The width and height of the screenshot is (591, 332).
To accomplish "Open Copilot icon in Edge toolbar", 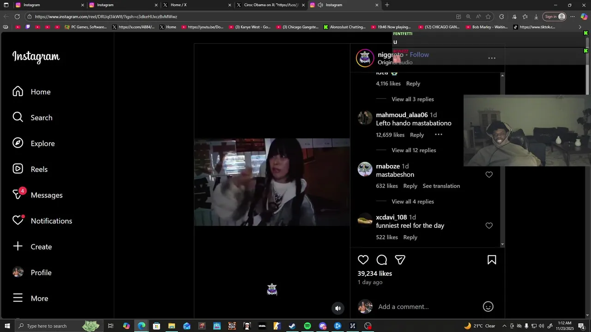I will (584, 17).
